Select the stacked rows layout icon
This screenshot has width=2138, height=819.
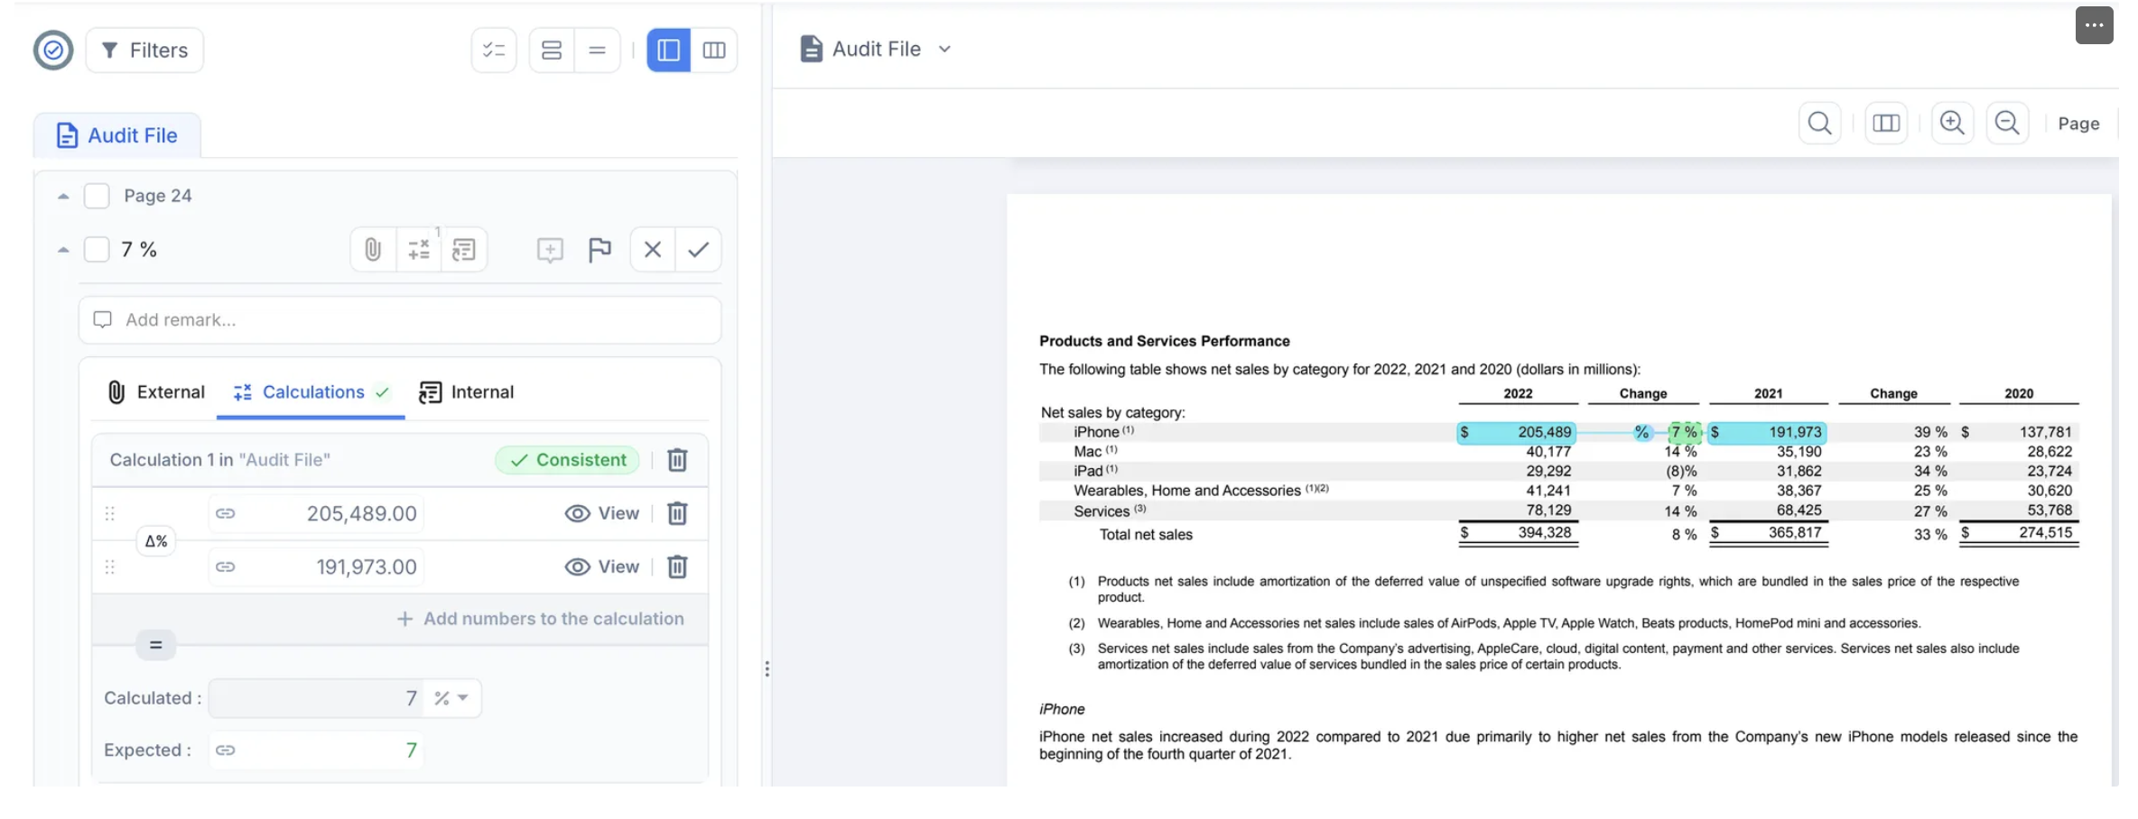click(552, 51)
